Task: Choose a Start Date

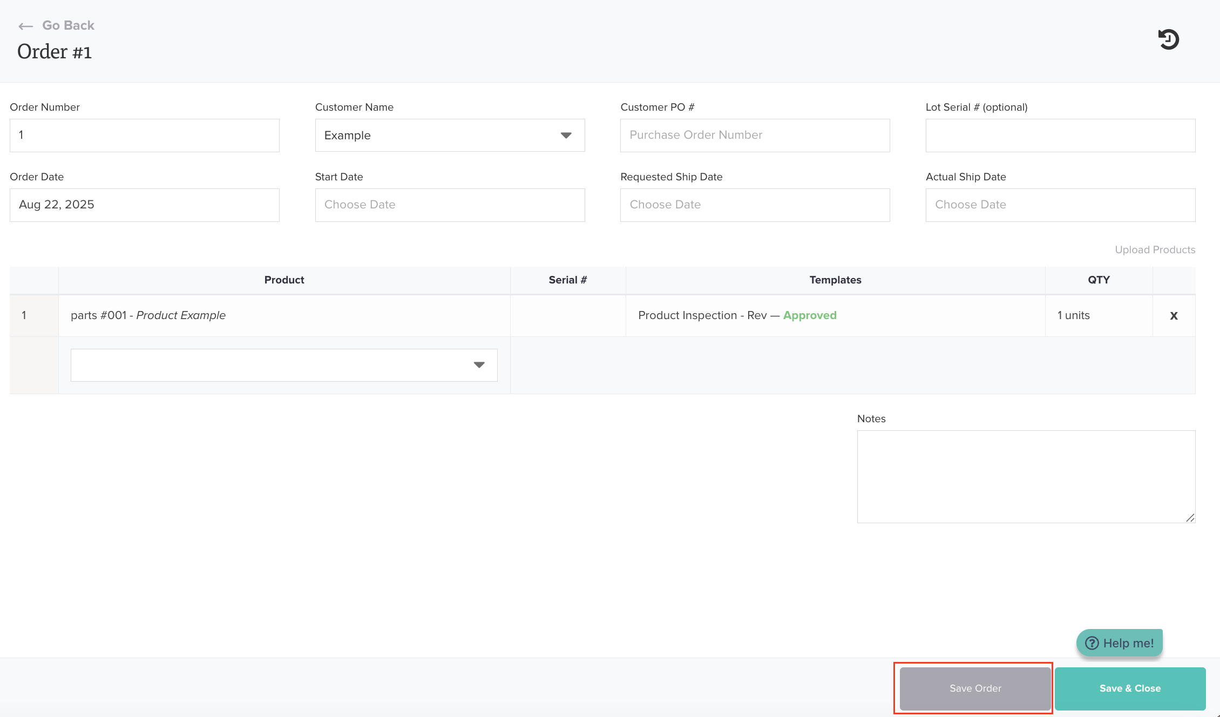Action: (450, 205)
